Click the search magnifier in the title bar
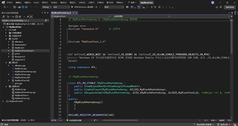 pos(129,2)
